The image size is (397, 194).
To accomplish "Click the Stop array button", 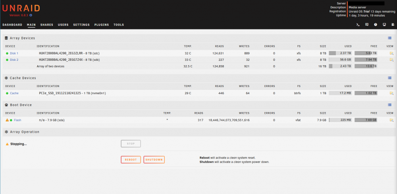I will pos(131,144).
